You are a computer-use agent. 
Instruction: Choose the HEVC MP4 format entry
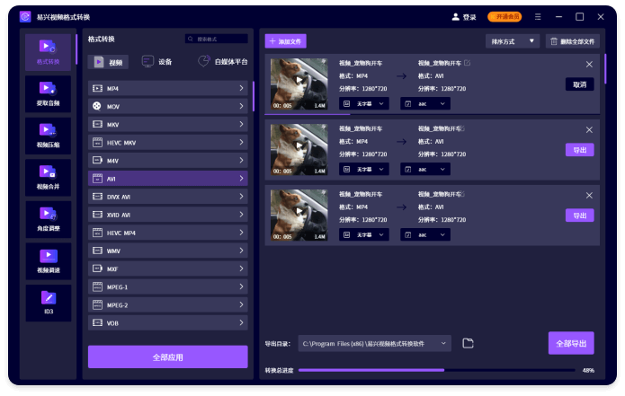point(168,233)
